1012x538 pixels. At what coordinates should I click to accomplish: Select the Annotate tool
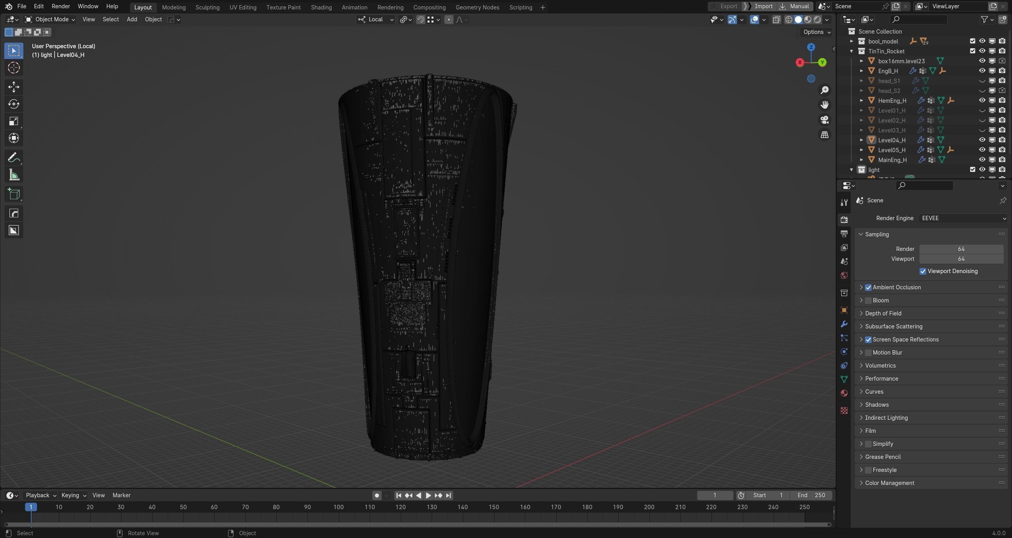pos(13,158)
